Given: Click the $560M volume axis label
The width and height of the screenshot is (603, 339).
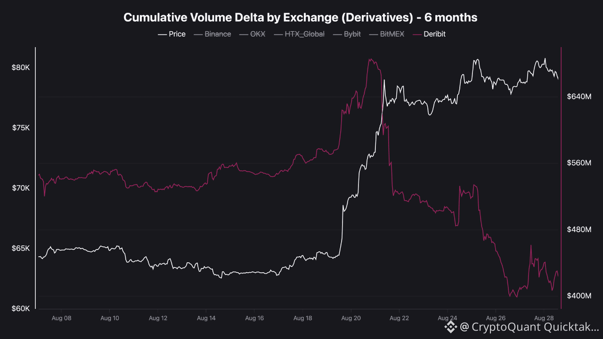Looking at the screenshot, I should pyautogui.click(x=578, y=163).
